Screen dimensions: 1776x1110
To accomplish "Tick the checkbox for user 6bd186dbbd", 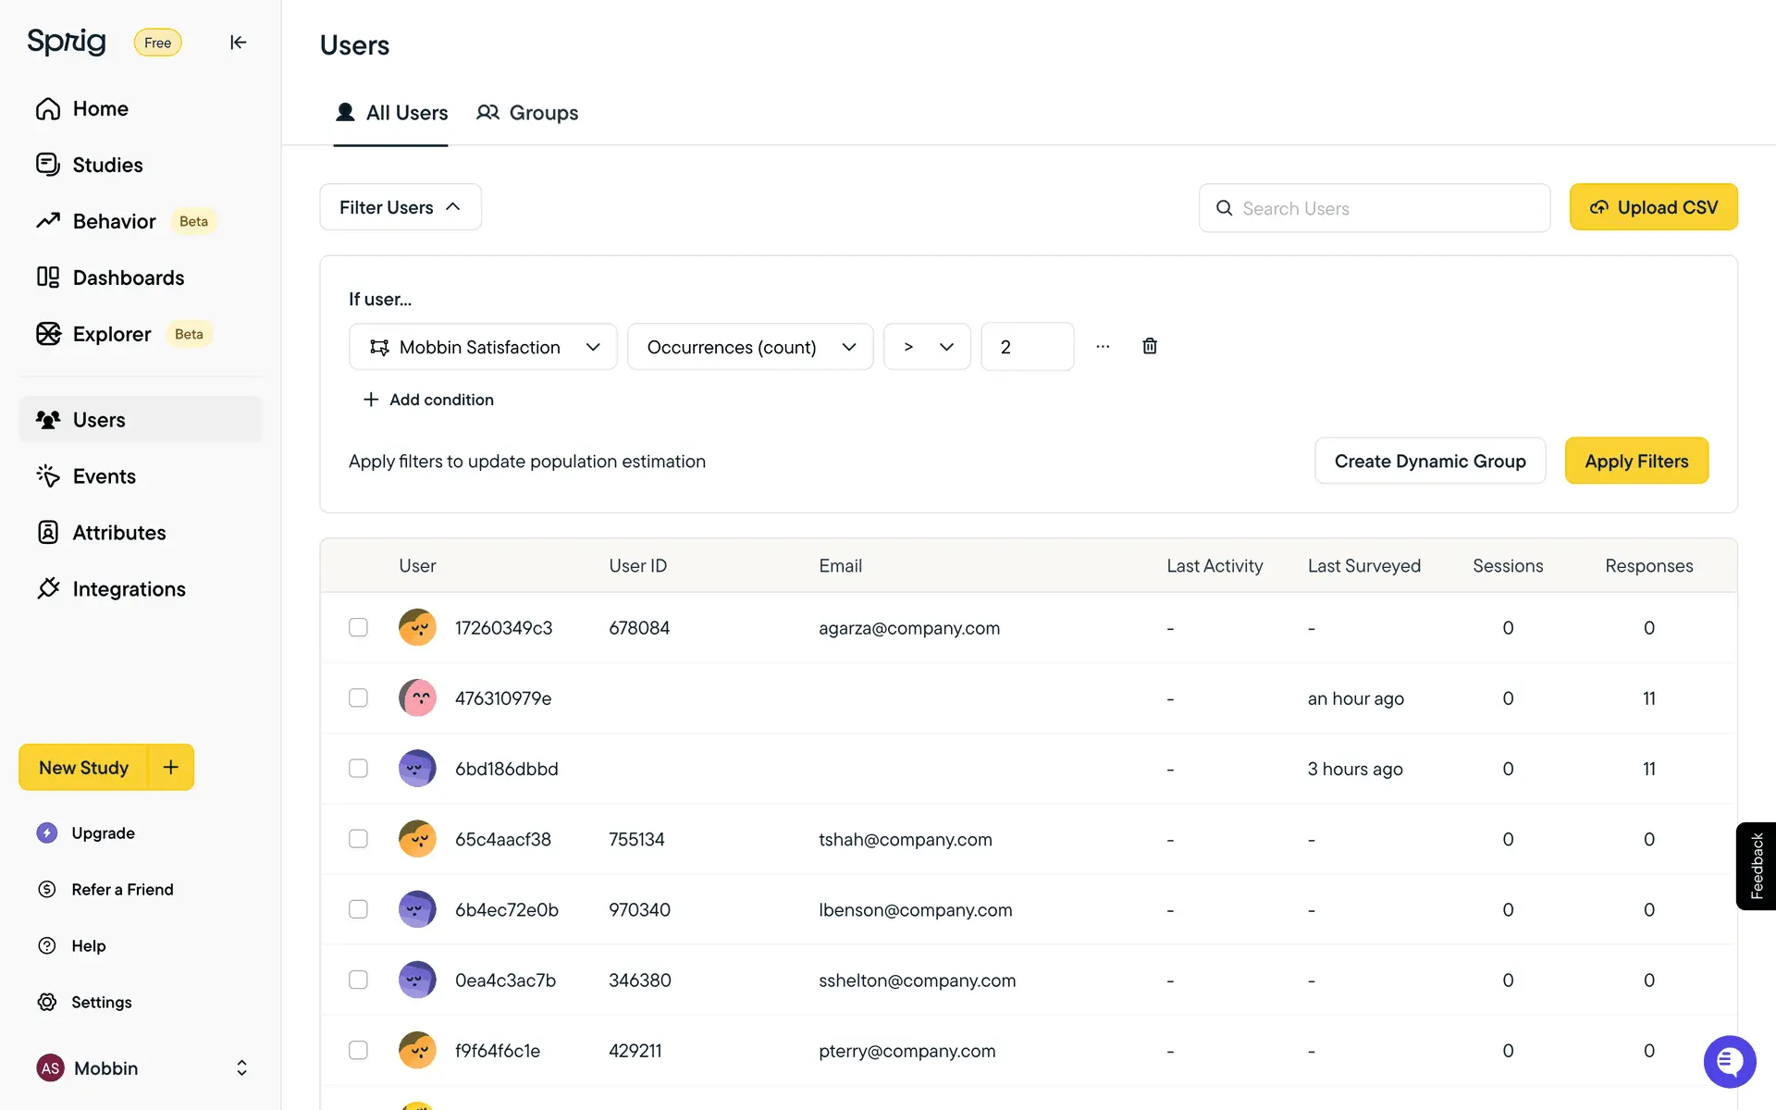I will pyautogui.click(x=358, y=769).
